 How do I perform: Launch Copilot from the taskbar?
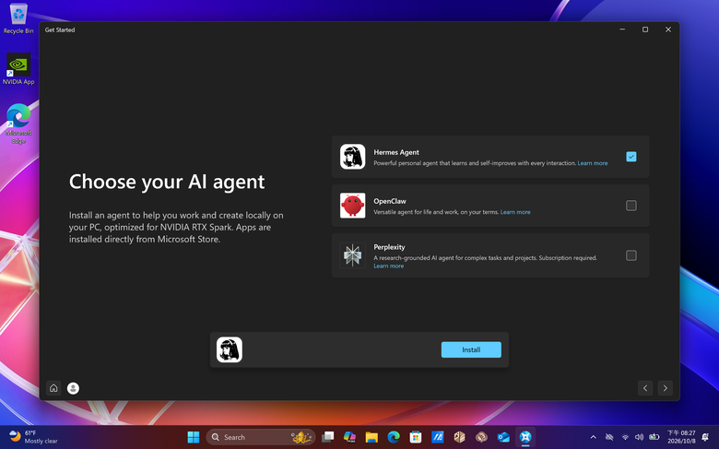coord(349,437)
